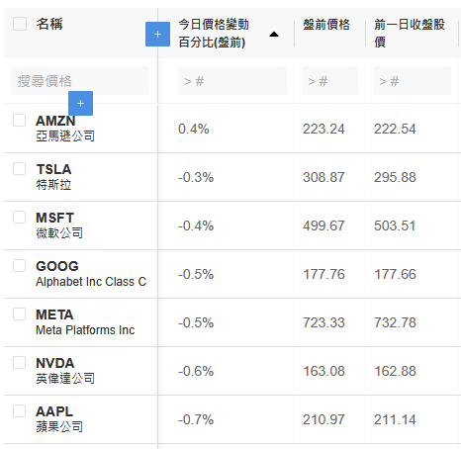The height and width of the screenshot is (449, 461).
Task: Click the blue plus button beside the 名稱 header
Action: [157, 34]
